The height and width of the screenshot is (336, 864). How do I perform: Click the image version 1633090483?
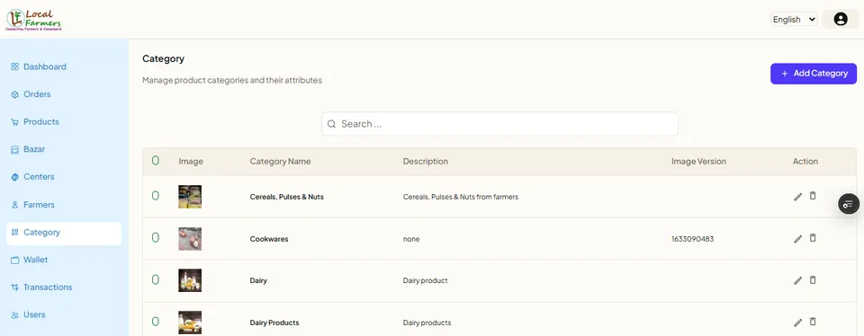pos(693,239)
